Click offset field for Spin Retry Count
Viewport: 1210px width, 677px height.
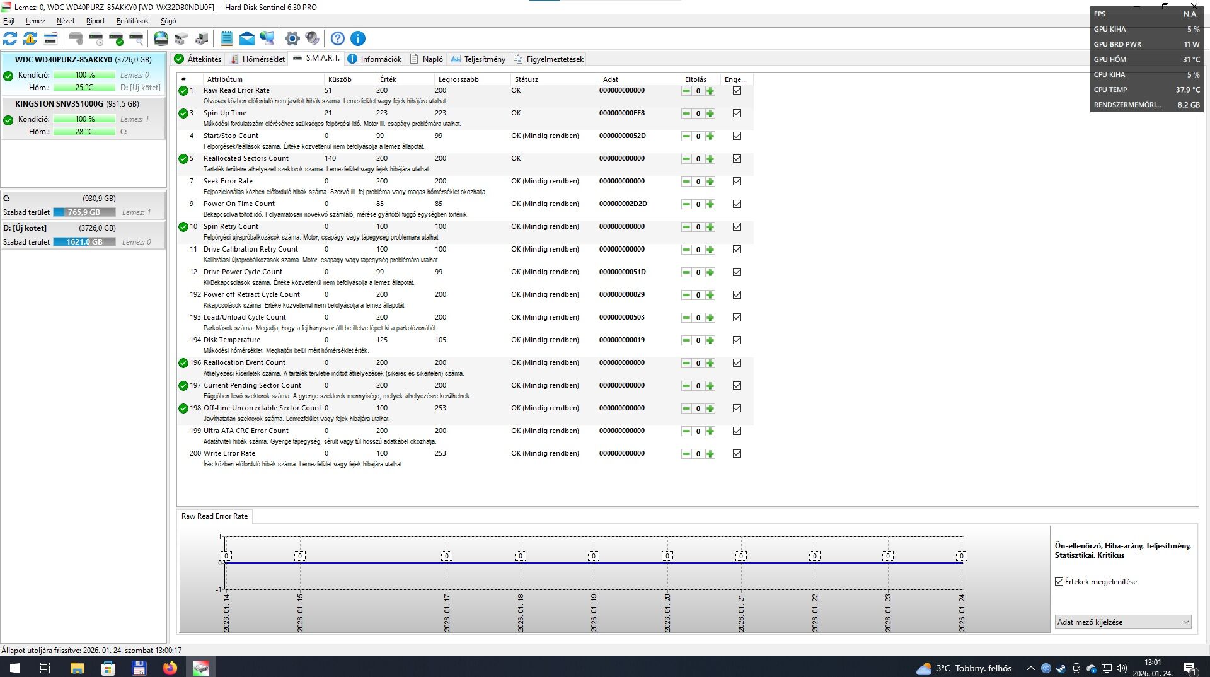point(698,227)
